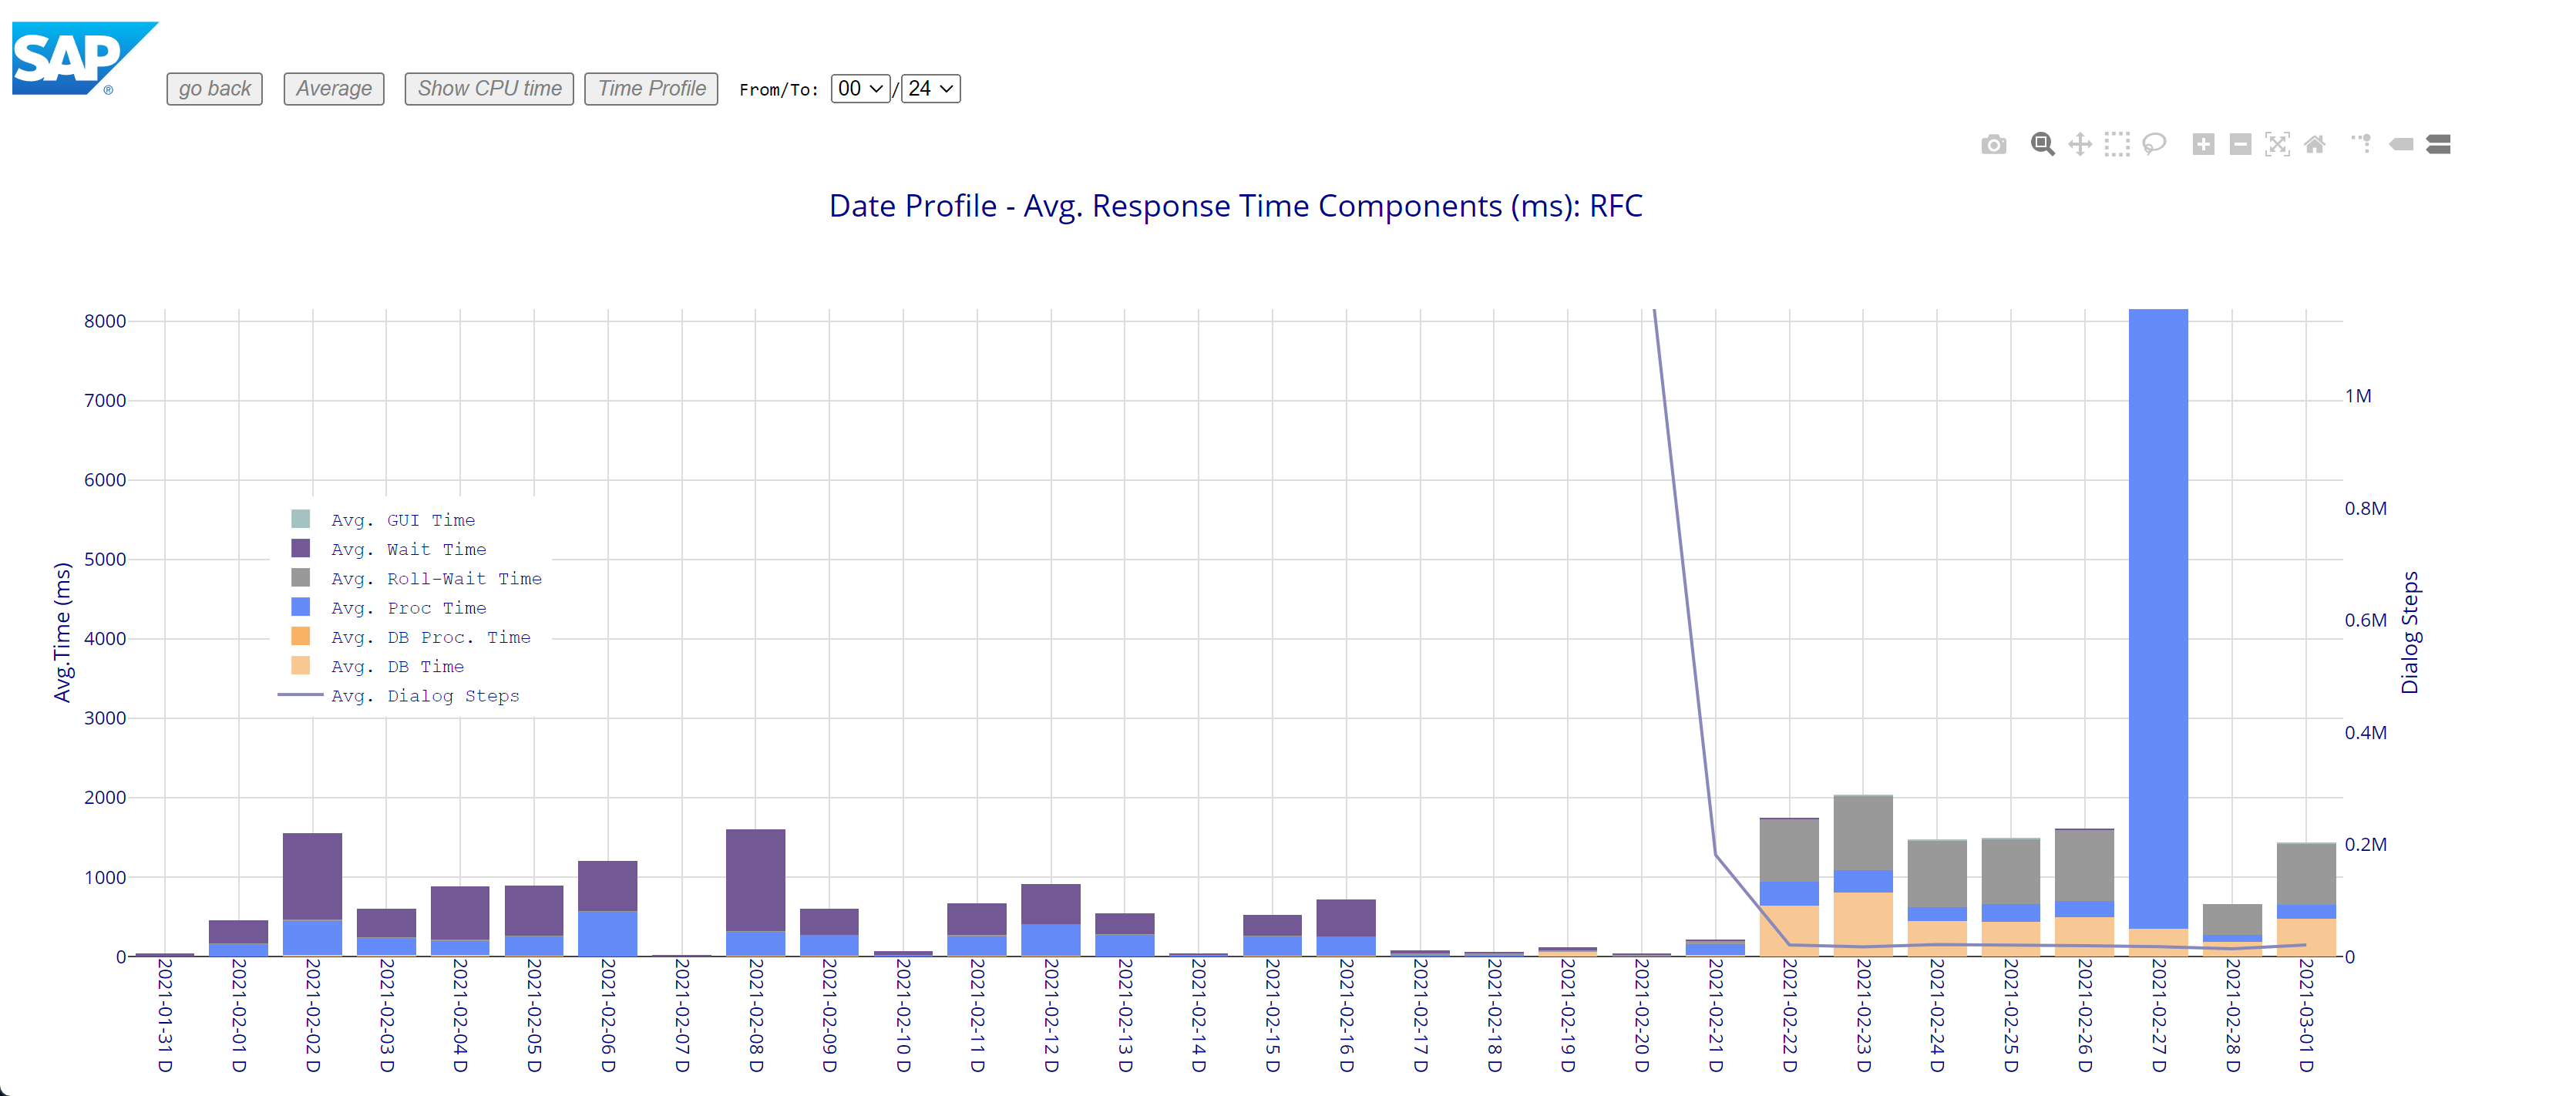Click the tall blue bar for 2021-02-27
Viewport: 2576px width, 1096px height.
pyautogui.click(x=2158, y=618)
